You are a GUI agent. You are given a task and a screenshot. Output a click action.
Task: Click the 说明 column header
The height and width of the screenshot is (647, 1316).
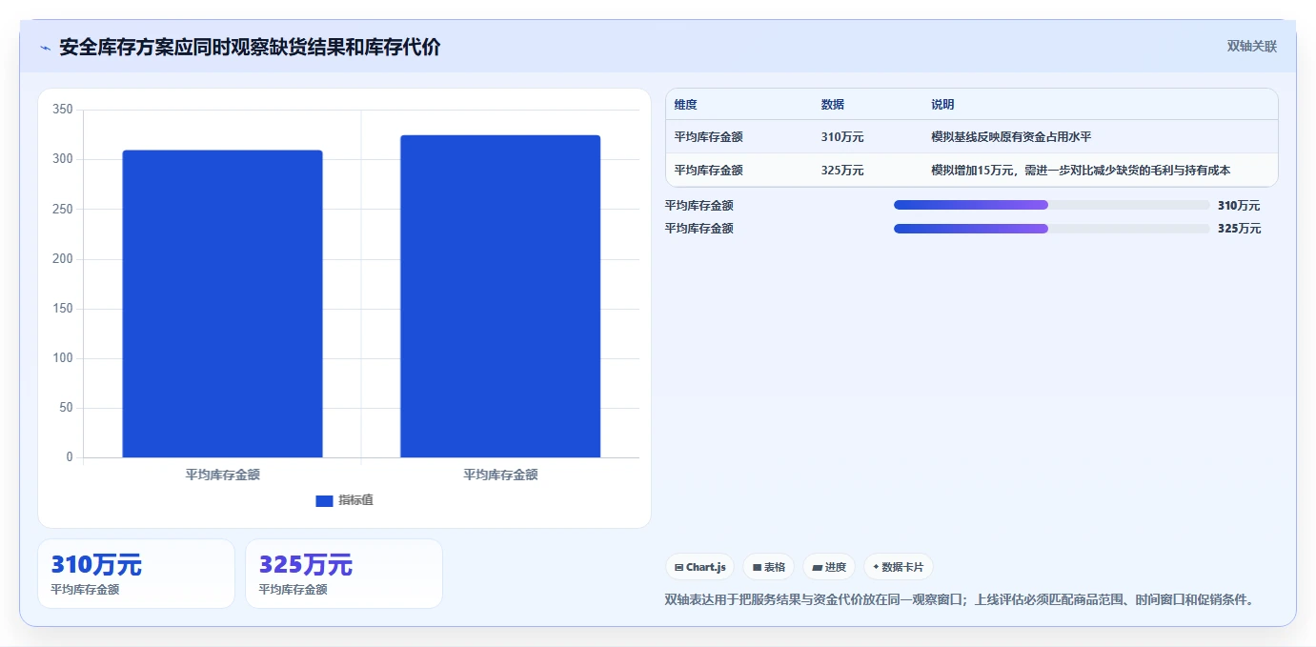point(942,105)
